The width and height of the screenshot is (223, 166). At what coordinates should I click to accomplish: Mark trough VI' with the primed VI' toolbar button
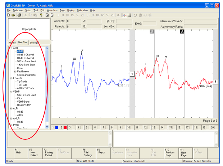point(112,15)
